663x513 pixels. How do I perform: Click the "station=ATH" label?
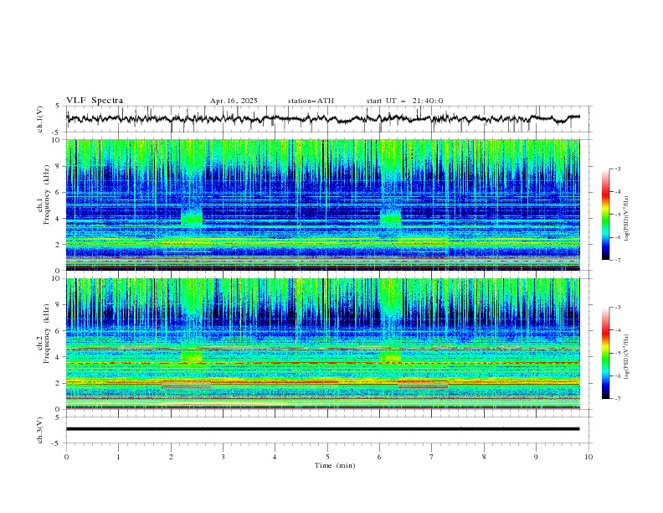click(x=311, y=101)
